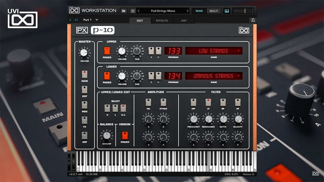Viewport: 324px width, 182px height.
Task: Open the ARP page in the Master sidebar
Action: [x=84, y=135]
